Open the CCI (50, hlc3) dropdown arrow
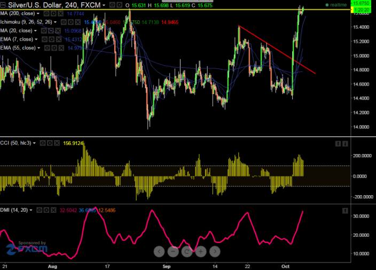 click(x=34, y=143)
